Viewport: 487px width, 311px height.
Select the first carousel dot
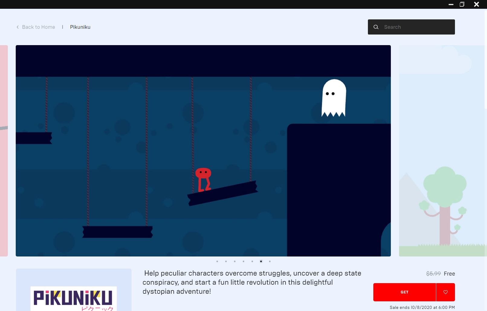(x=217, y=261)
